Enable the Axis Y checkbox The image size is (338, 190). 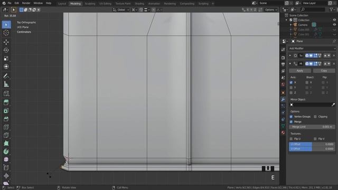(x=291, y=88)
